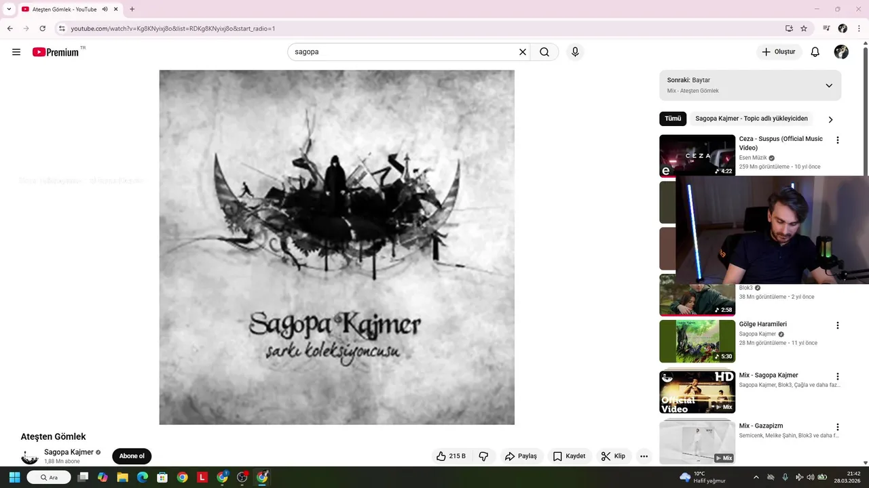Install app icon in address bar
The height and width of the screenshot is (488, 869).
click(x=789, y=28)
